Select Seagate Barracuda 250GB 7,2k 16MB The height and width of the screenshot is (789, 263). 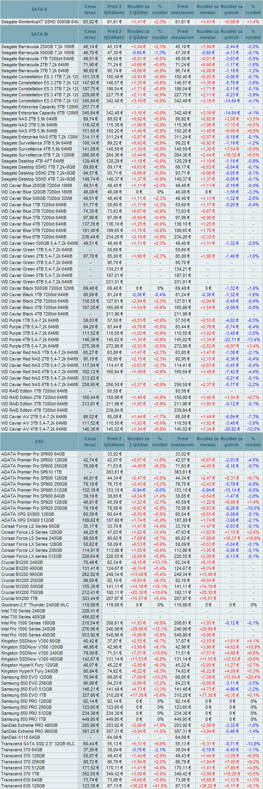tap(38, 47)
